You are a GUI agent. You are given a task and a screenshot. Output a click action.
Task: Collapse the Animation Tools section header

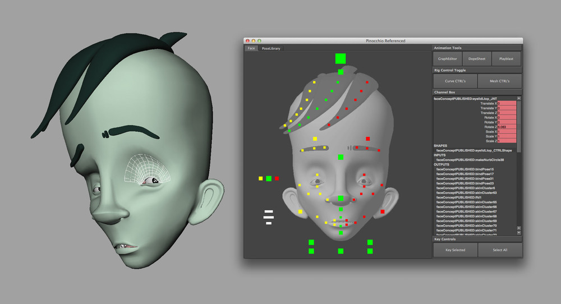pyautogui.click(x=477, y=48)
